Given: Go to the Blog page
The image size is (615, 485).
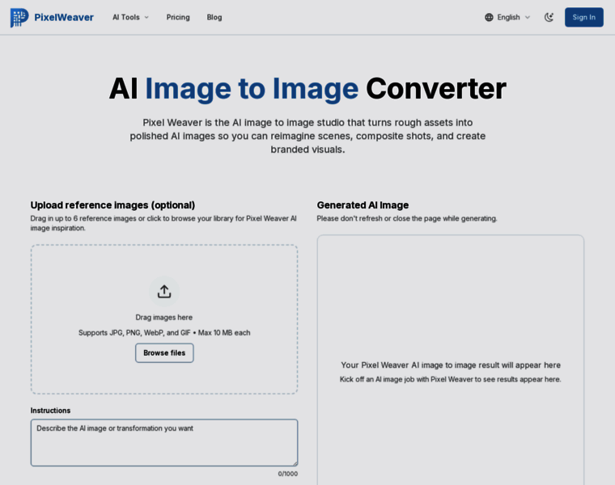Looking at the screenshot, I should click(214, 17).
